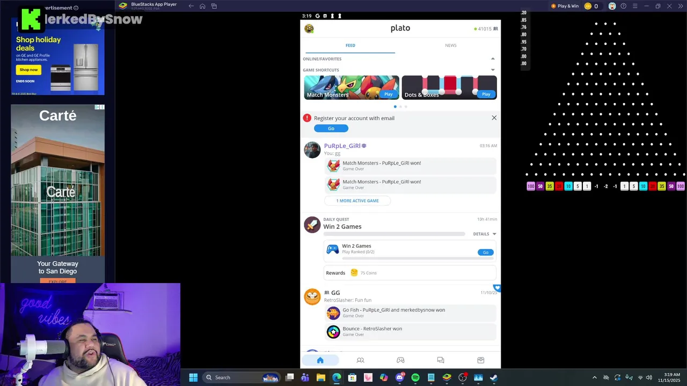The image size is (687, 386).
Task: Click Play on Dots & Boxes
Action: pyautogui.click(x=486, y=94)
